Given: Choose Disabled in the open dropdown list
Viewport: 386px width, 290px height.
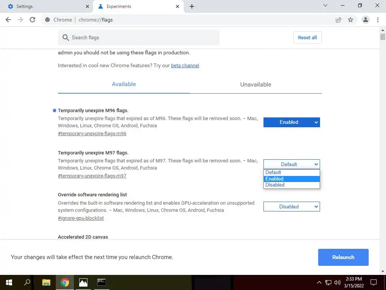Looking at the screenshot, I should [292, 185].
